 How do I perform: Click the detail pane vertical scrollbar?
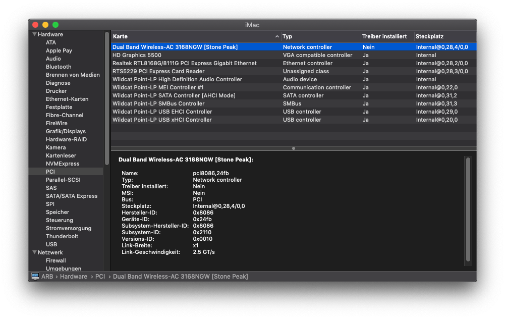point(468,209)
